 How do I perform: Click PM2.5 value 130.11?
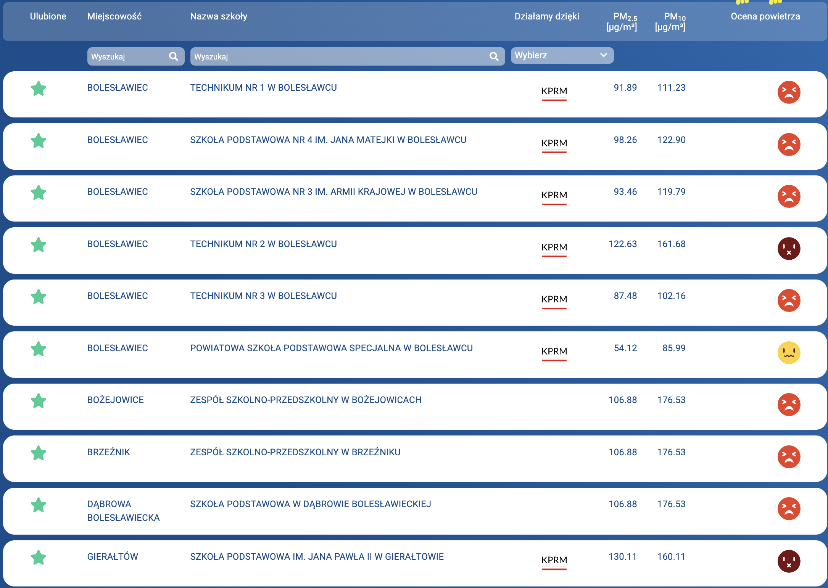[x=623, y=557]
